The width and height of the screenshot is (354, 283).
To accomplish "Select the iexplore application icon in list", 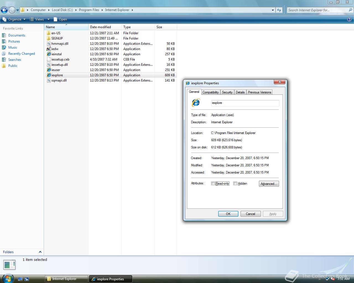I will click(x=49, y=75).
